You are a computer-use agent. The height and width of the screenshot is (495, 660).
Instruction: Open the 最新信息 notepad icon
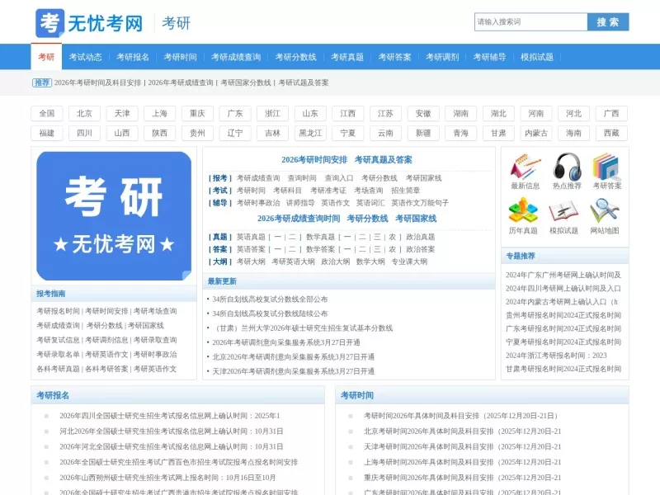pos(526,167)
